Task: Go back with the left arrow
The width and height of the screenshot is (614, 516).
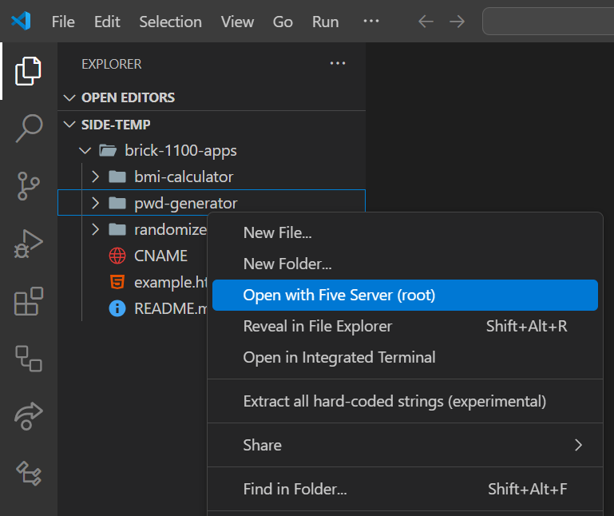Action: coord(426,22)
